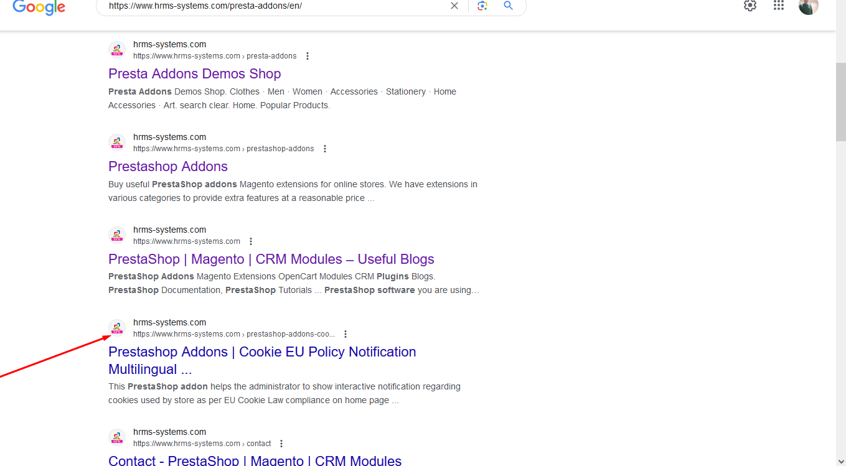Open Search by image camera icon
846x466 pixels.
tap(482, 6)
